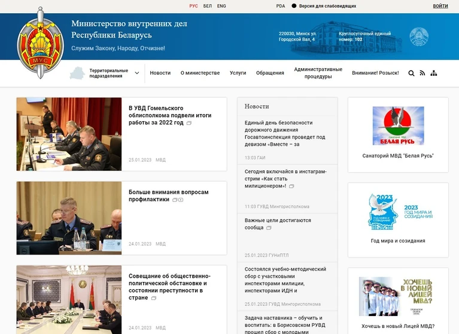Open the 2023 Year of Peace dove logo
This screenshot has height=334, width=459.
click(x=398, y=212)
